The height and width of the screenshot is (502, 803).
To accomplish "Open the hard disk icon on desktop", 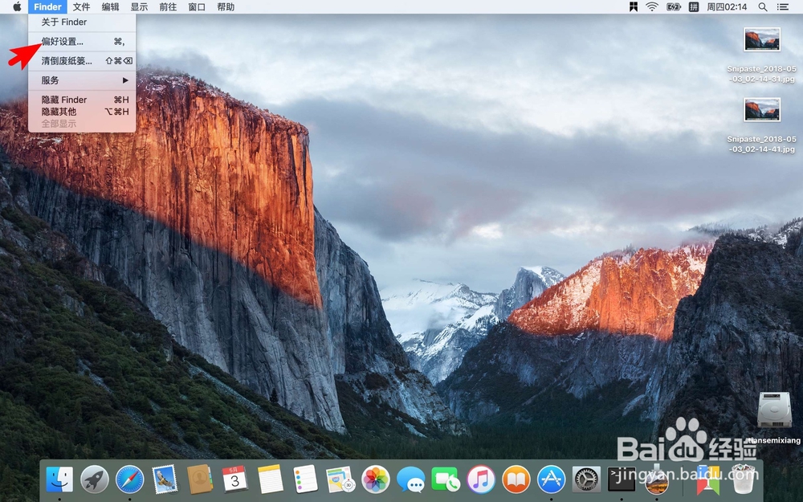I will click(774, 410).
